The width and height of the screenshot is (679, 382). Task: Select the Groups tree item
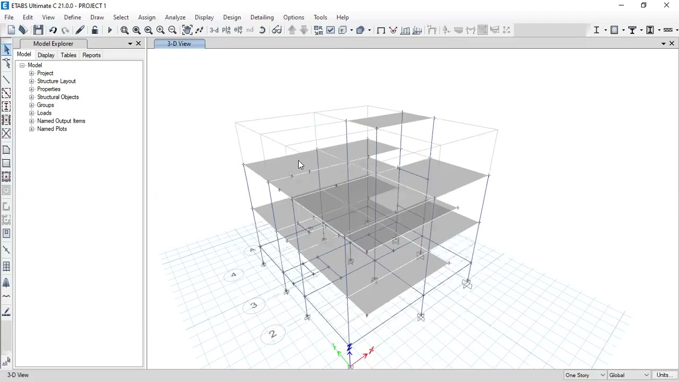click(x=46, y=105)
